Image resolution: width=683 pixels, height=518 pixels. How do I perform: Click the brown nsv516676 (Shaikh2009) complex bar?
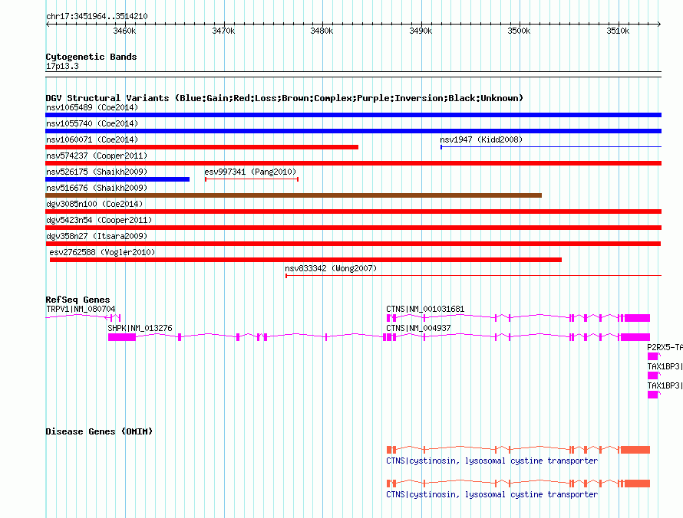point(294,195)
